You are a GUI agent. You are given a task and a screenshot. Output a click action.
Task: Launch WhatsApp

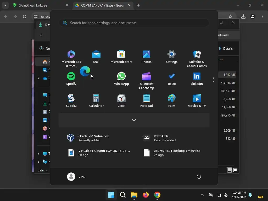click(x=121, y=79)
